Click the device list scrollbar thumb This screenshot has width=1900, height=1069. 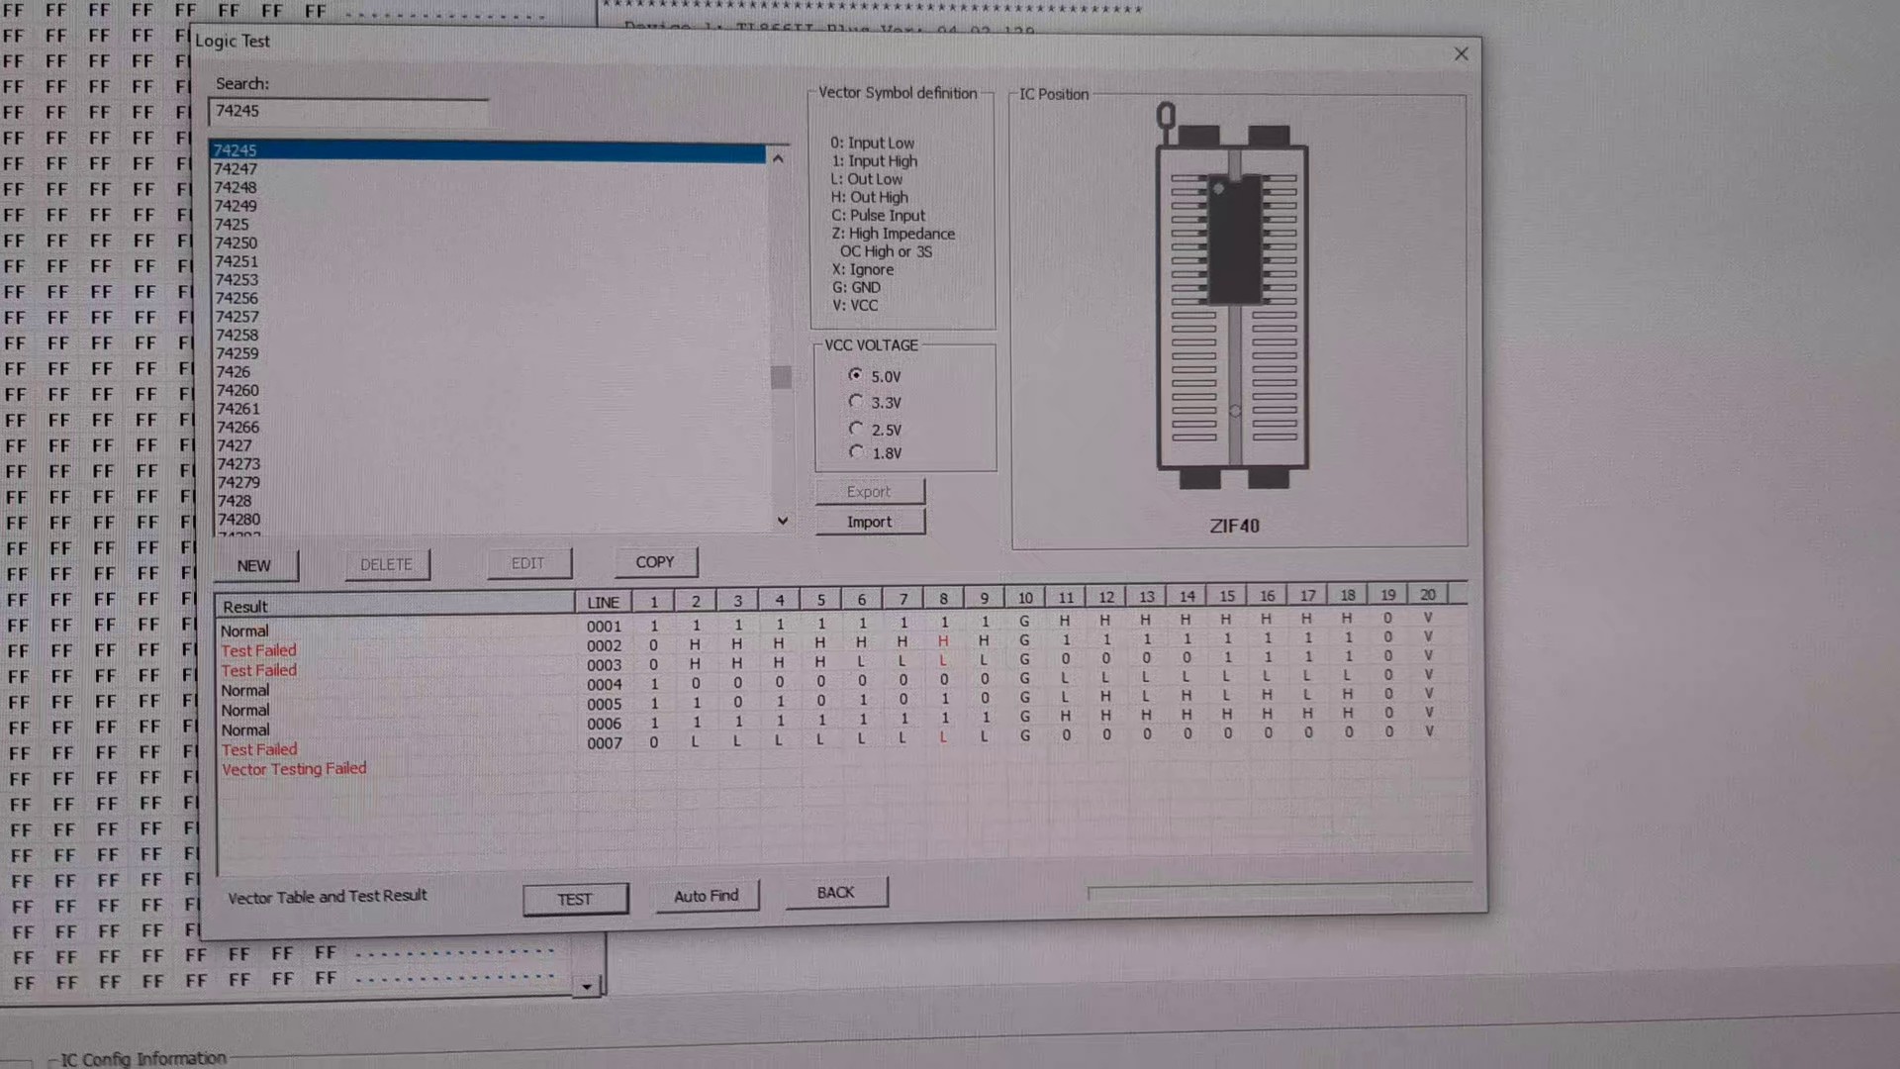coord(781,377)
